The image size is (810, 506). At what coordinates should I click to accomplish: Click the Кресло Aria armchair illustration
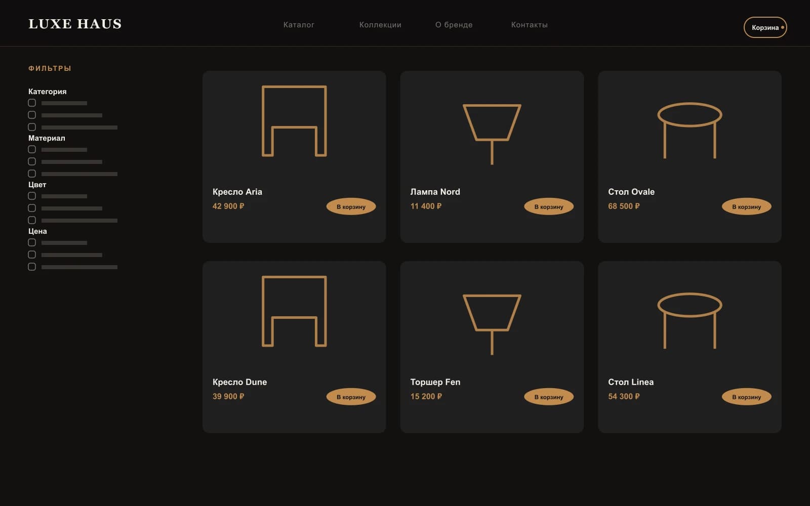pos(294,121)
